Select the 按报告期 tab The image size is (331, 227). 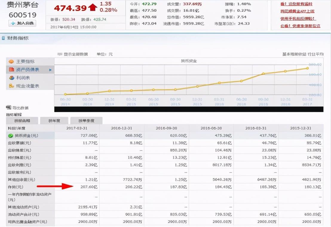coord(22,121)
